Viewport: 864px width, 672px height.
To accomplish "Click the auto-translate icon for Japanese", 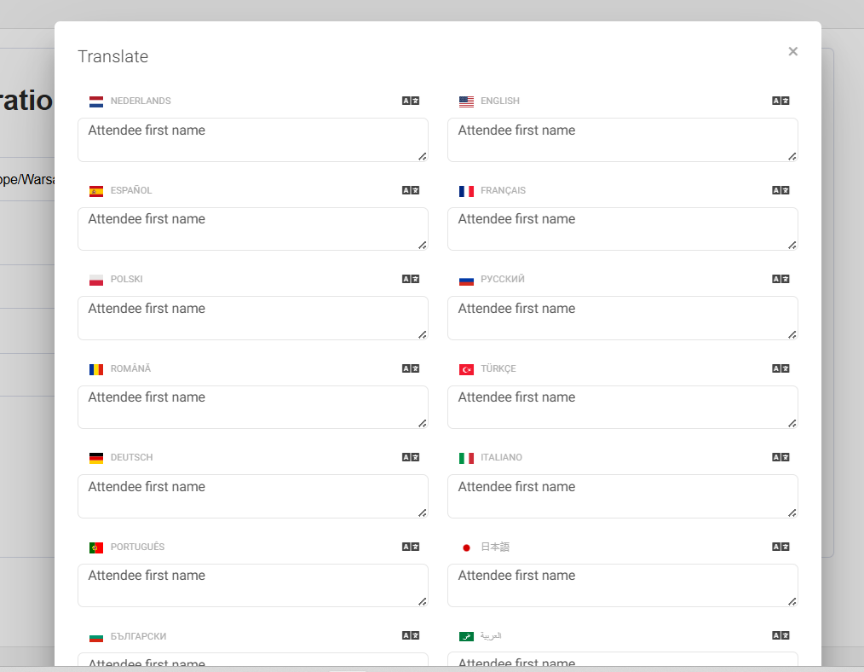I will coord(780,547).
